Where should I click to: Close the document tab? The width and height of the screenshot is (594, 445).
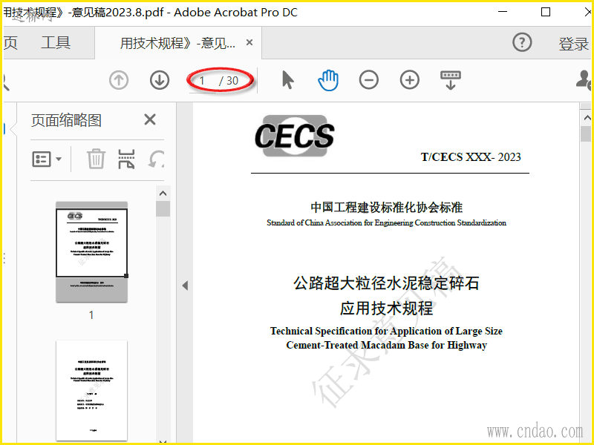click(249, 42)
